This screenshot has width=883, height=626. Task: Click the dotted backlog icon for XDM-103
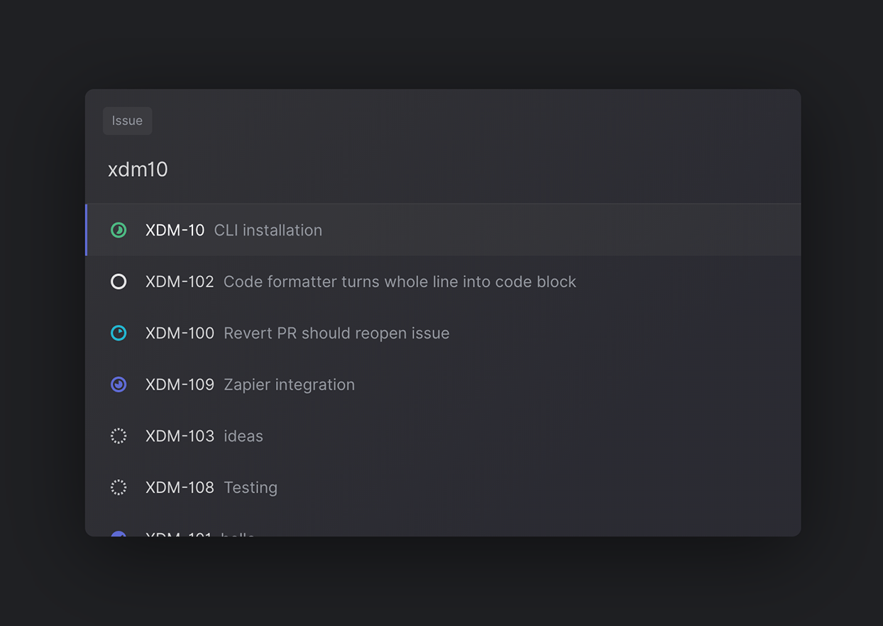click(119, 436)
